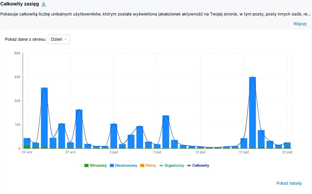Expand the period selector chevron arrow
This screenshot has width=312, height=194.
pyautogui.click(x=66, y=39)
